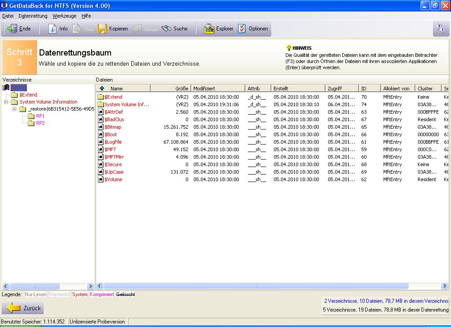Image resolution: width=451 pixels, height=327 pixels.
Task: Open the Explorer toolbar icon
Action: pyautogui.click(x=209, y=29)
